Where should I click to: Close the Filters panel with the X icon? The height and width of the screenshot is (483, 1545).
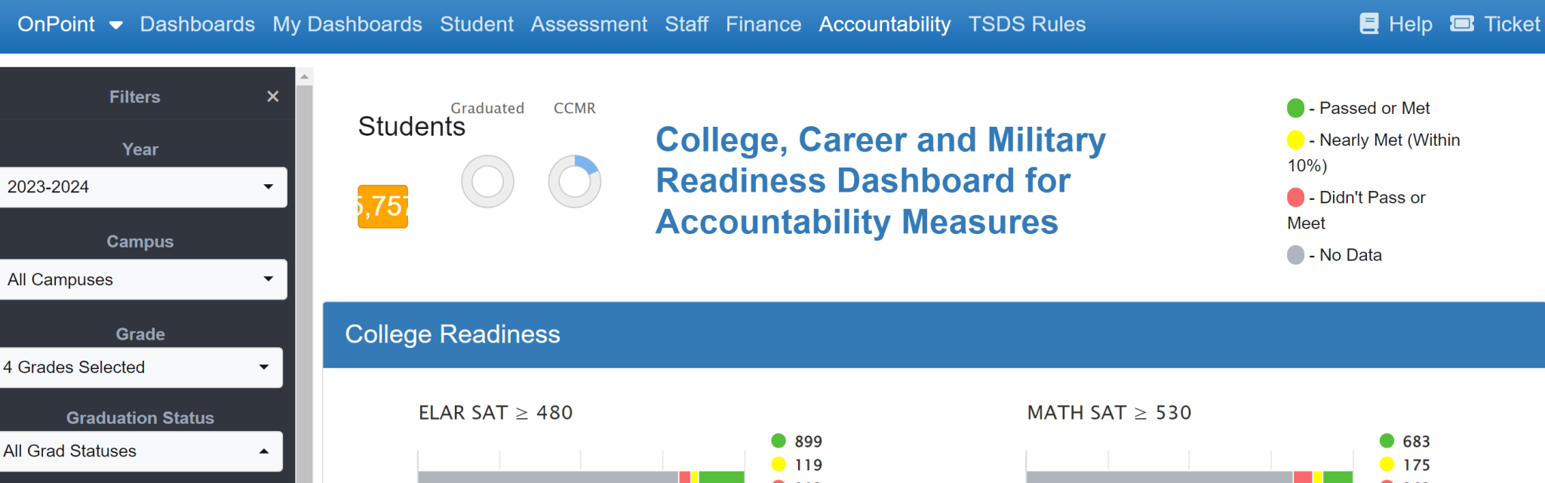[x=272, y=97]
